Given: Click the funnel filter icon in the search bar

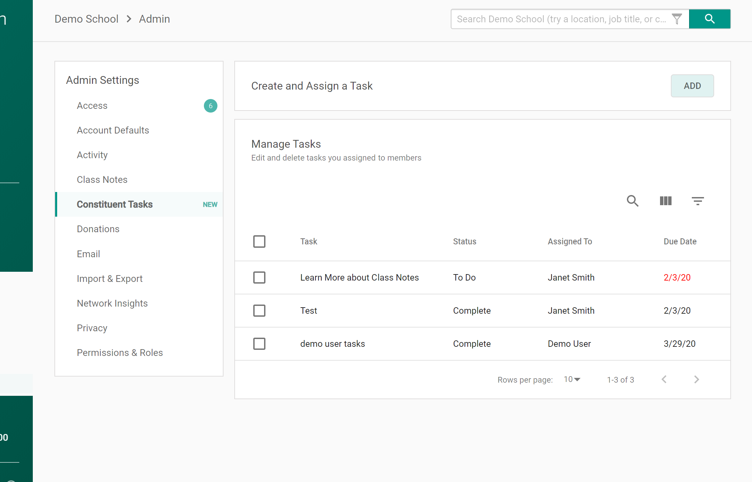Looking at the screenshot, I should [677, 19].
